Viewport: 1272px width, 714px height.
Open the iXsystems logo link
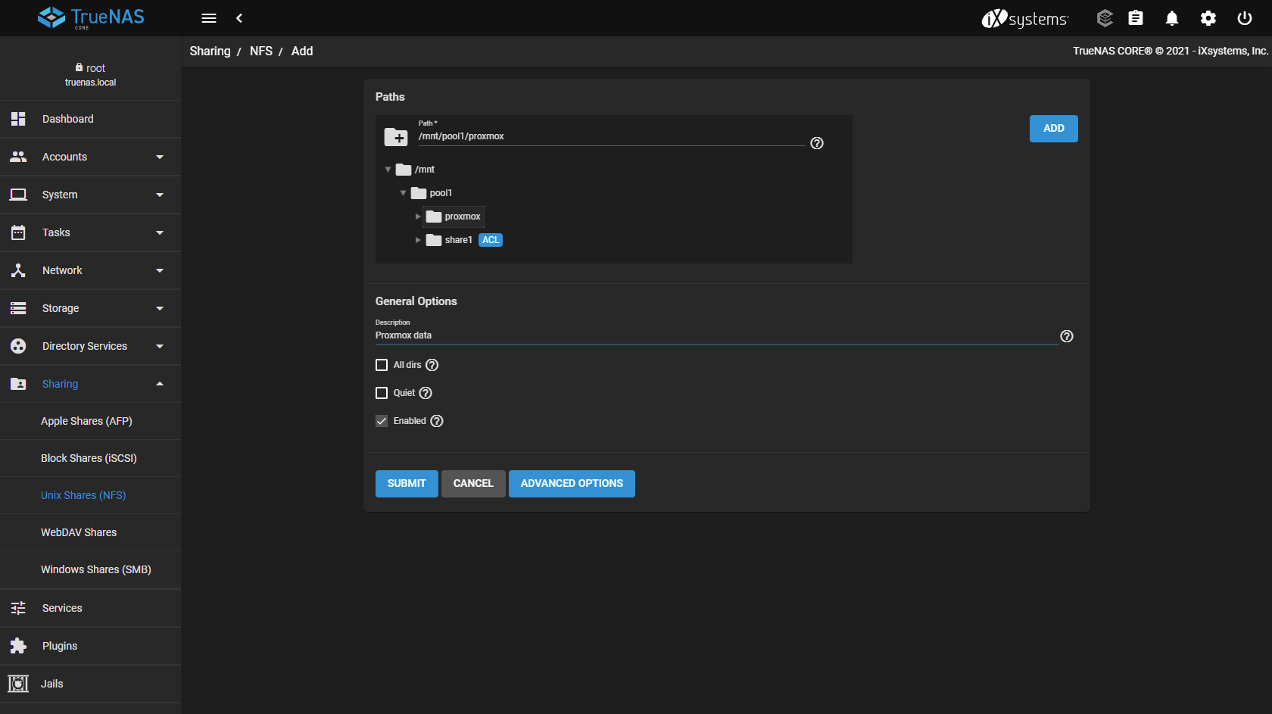tap(1025, 18)
